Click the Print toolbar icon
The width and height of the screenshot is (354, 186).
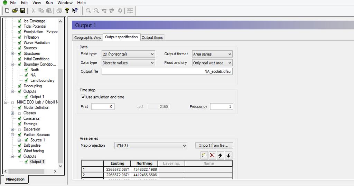[59, 11]
